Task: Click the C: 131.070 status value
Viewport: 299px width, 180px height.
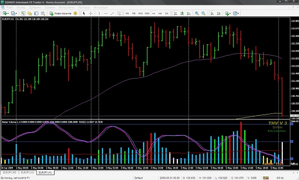Action: (237, 178)
